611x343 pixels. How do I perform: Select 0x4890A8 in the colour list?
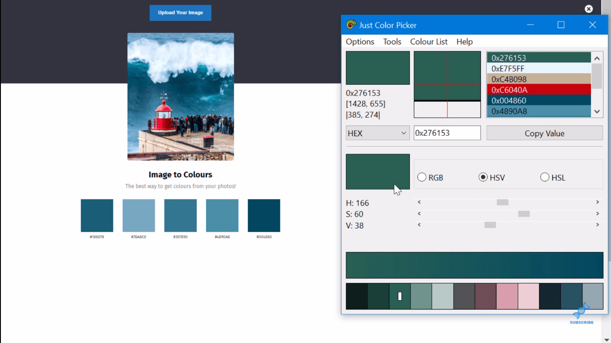pyautogui.click(x=539, y=111)
